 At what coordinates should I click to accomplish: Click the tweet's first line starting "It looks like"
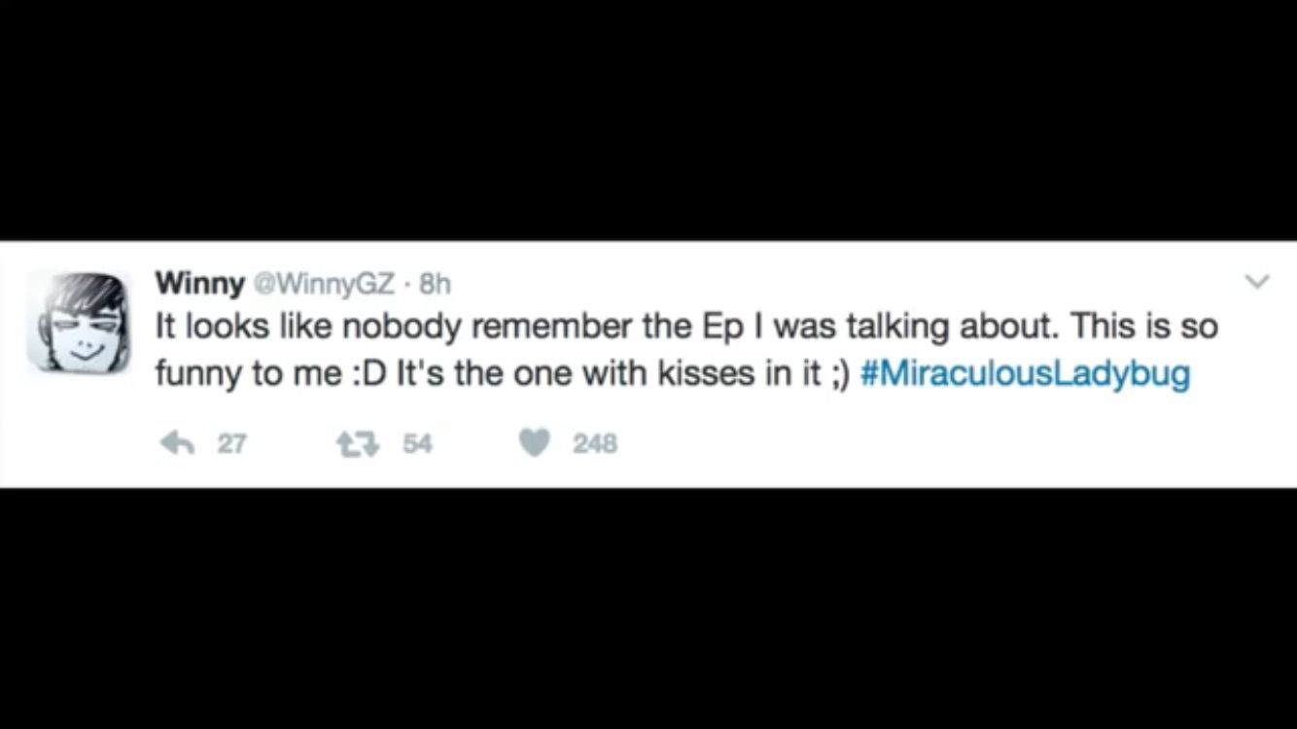(x=686, y=328)
